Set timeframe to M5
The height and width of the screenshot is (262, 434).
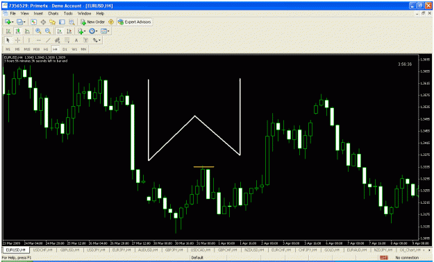(17, 49)
